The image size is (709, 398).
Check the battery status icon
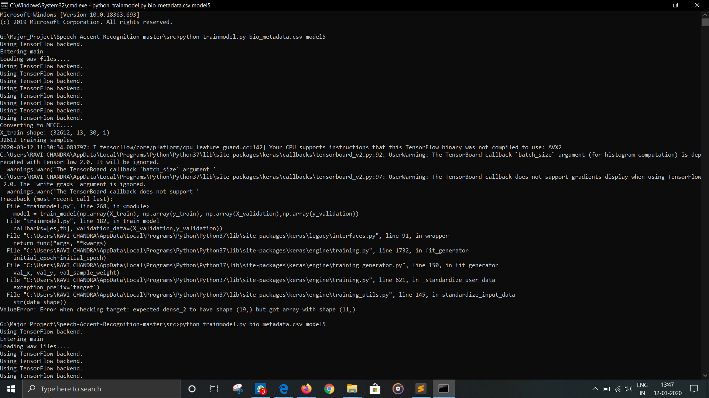(606, 389)
